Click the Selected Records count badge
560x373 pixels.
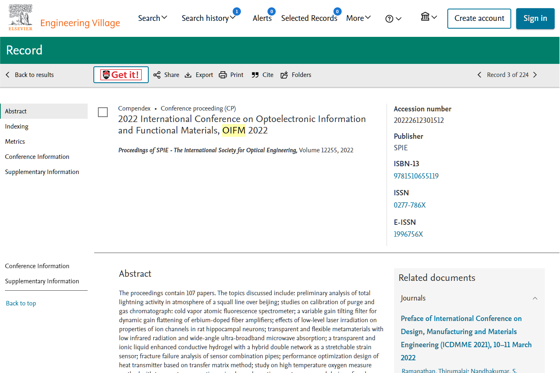click(x=337, y=11)
